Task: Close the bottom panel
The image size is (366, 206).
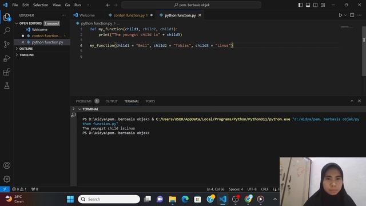Action: pos(360,101)
